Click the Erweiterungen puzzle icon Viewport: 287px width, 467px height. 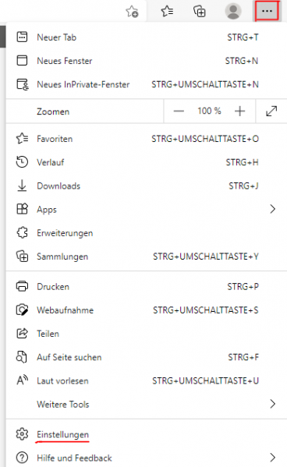click(22, 232)
